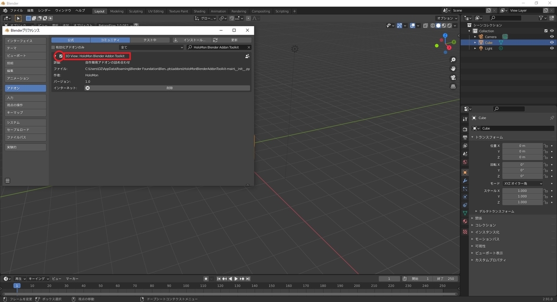The width and height of the screenshot is (557, 302).
Task: Click the hand pan view gizmo
Action: pyautogui.click(x=453, y=69)
